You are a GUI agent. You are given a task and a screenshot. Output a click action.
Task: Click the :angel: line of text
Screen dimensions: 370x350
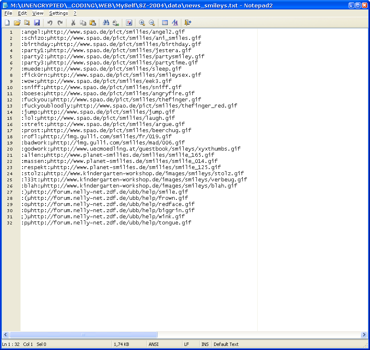point(103,32)
